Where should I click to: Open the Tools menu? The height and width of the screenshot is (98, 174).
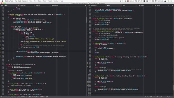[x=44, y=1]
